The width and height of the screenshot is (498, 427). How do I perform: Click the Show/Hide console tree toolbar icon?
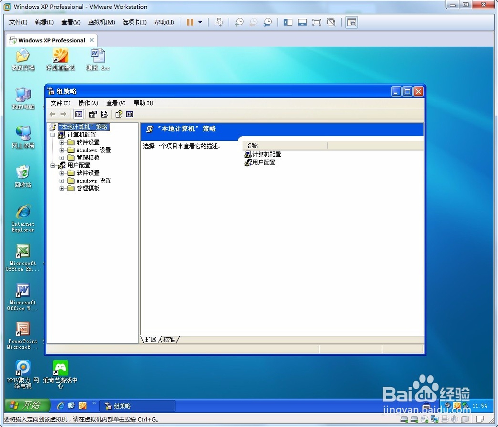coord(79,114)
